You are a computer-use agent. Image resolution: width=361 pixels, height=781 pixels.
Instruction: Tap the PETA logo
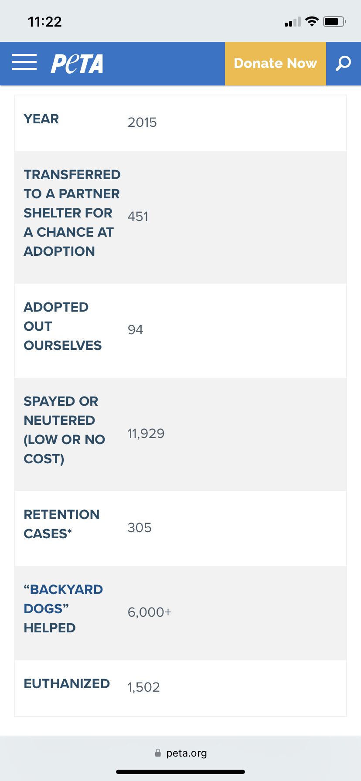click(77, 64)
